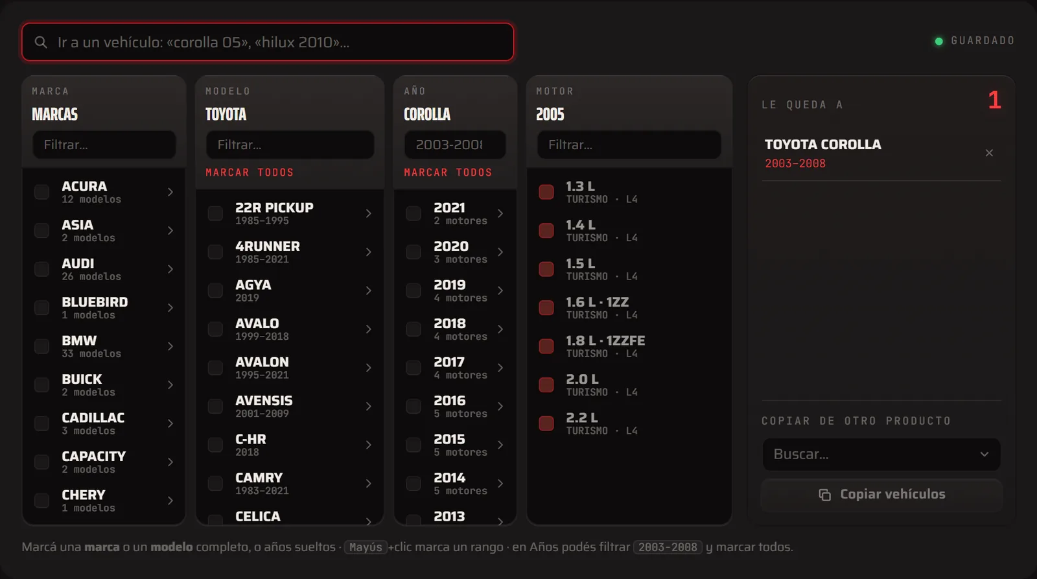Select the 22R PICKUP model row
1037x579 pixels.
290,213
